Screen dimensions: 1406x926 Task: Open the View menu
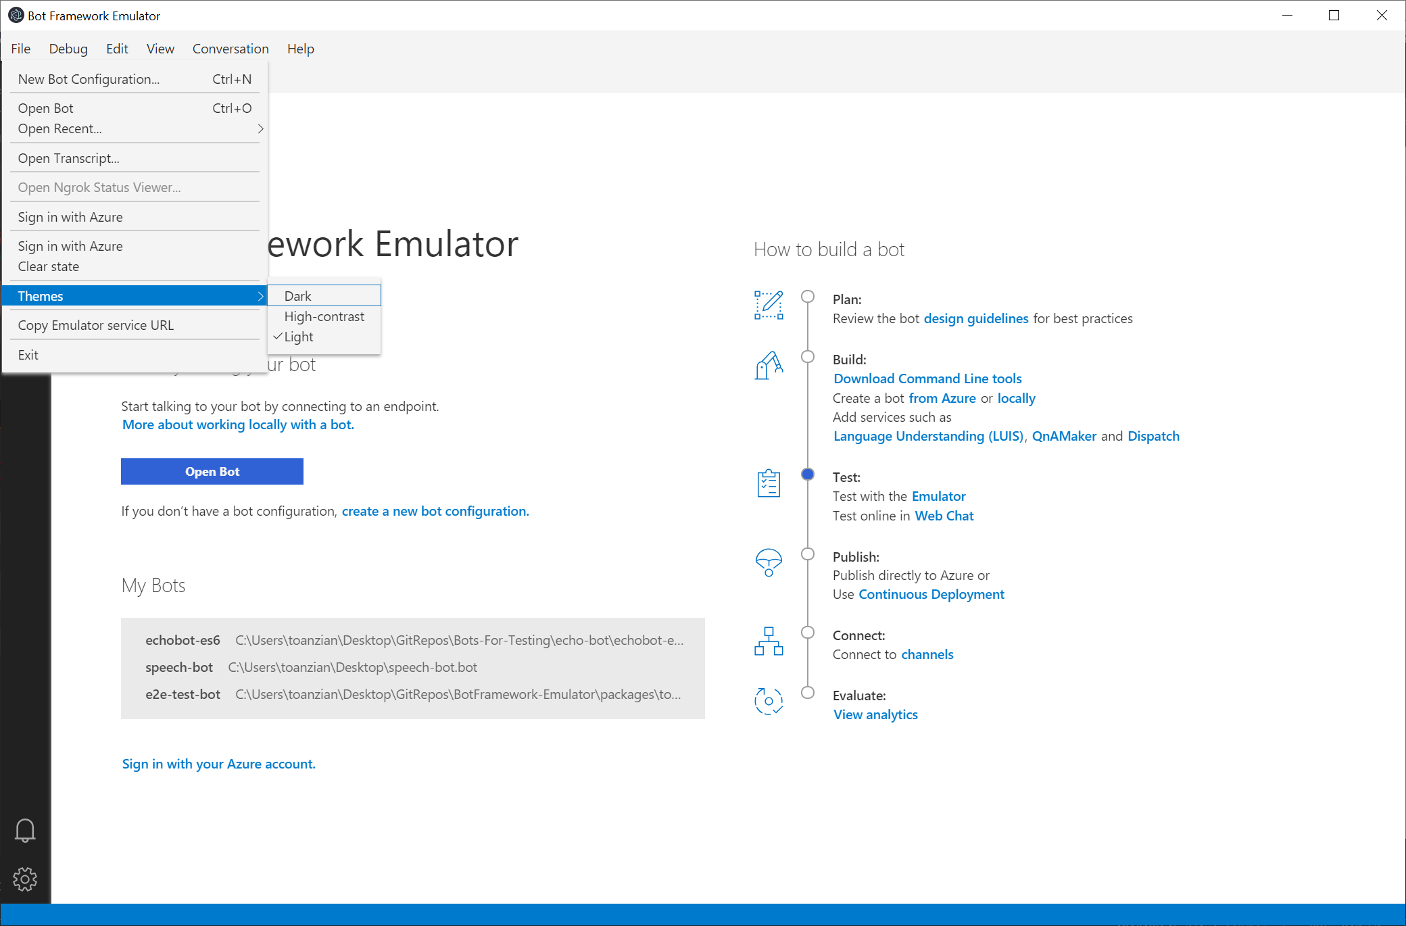point(160,49)
